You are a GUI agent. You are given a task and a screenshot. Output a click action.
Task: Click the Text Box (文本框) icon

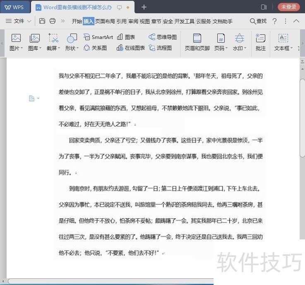[x=283, y=38]
